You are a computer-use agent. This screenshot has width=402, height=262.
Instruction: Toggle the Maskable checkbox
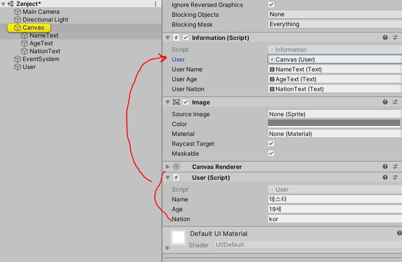click(271, 153)
